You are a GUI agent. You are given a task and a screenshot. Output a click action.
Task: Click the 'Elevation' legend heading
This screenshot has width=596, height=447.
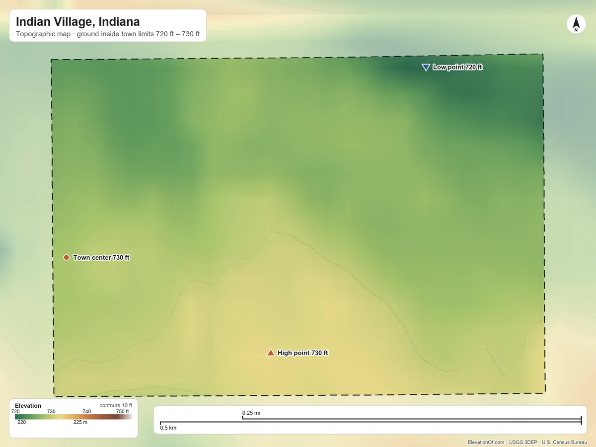28,406
